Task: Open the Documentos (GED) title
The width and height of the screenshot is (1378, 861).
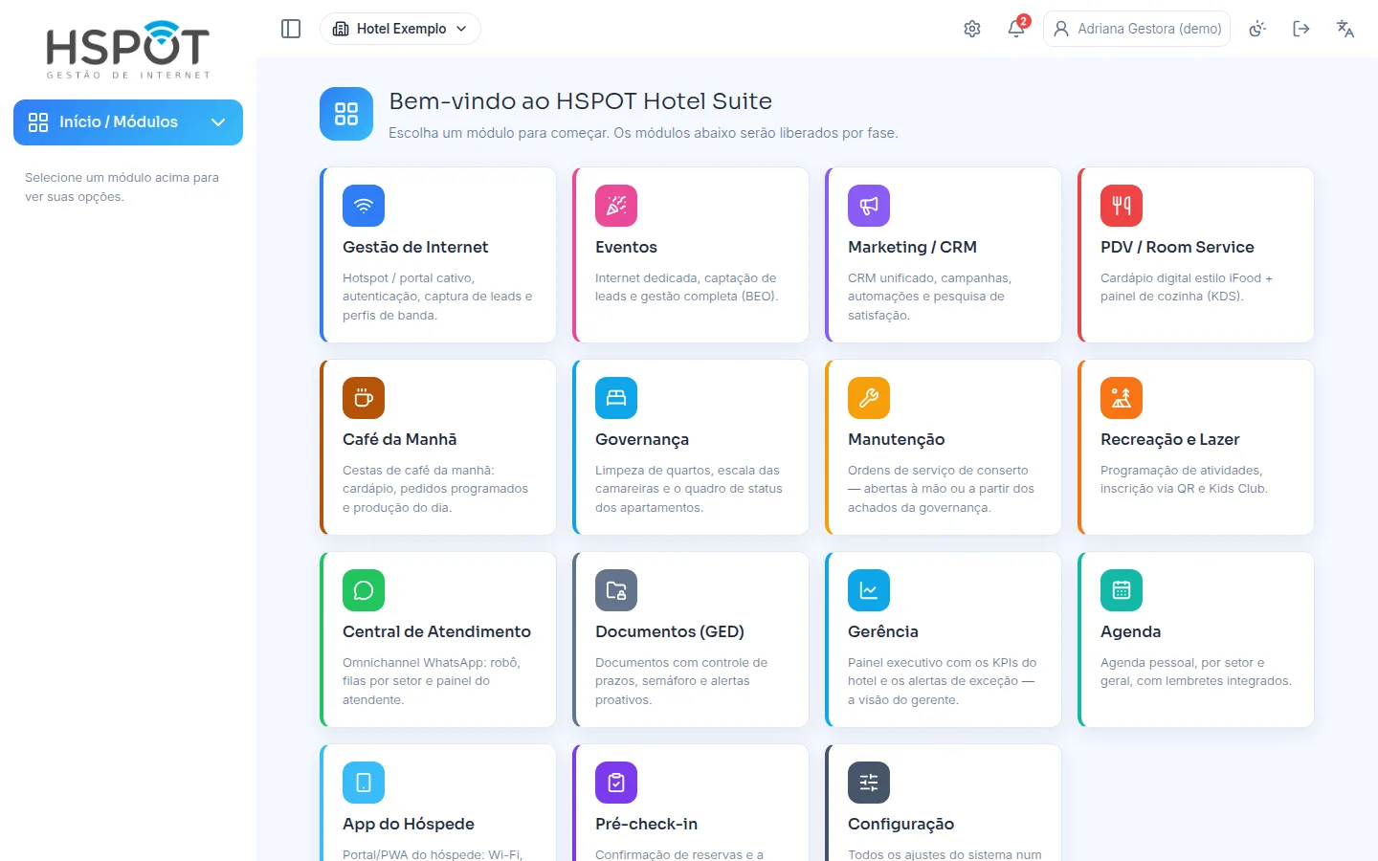Action: 670,631
